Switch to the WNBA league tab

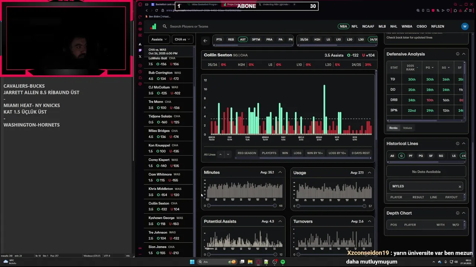407,26
